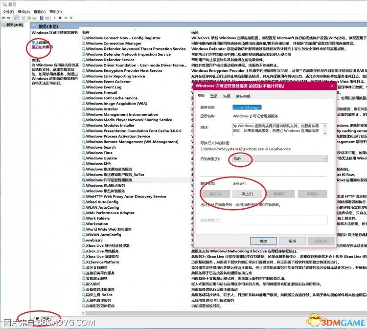Open Properties from the toolbar icon

pos(23,18)
